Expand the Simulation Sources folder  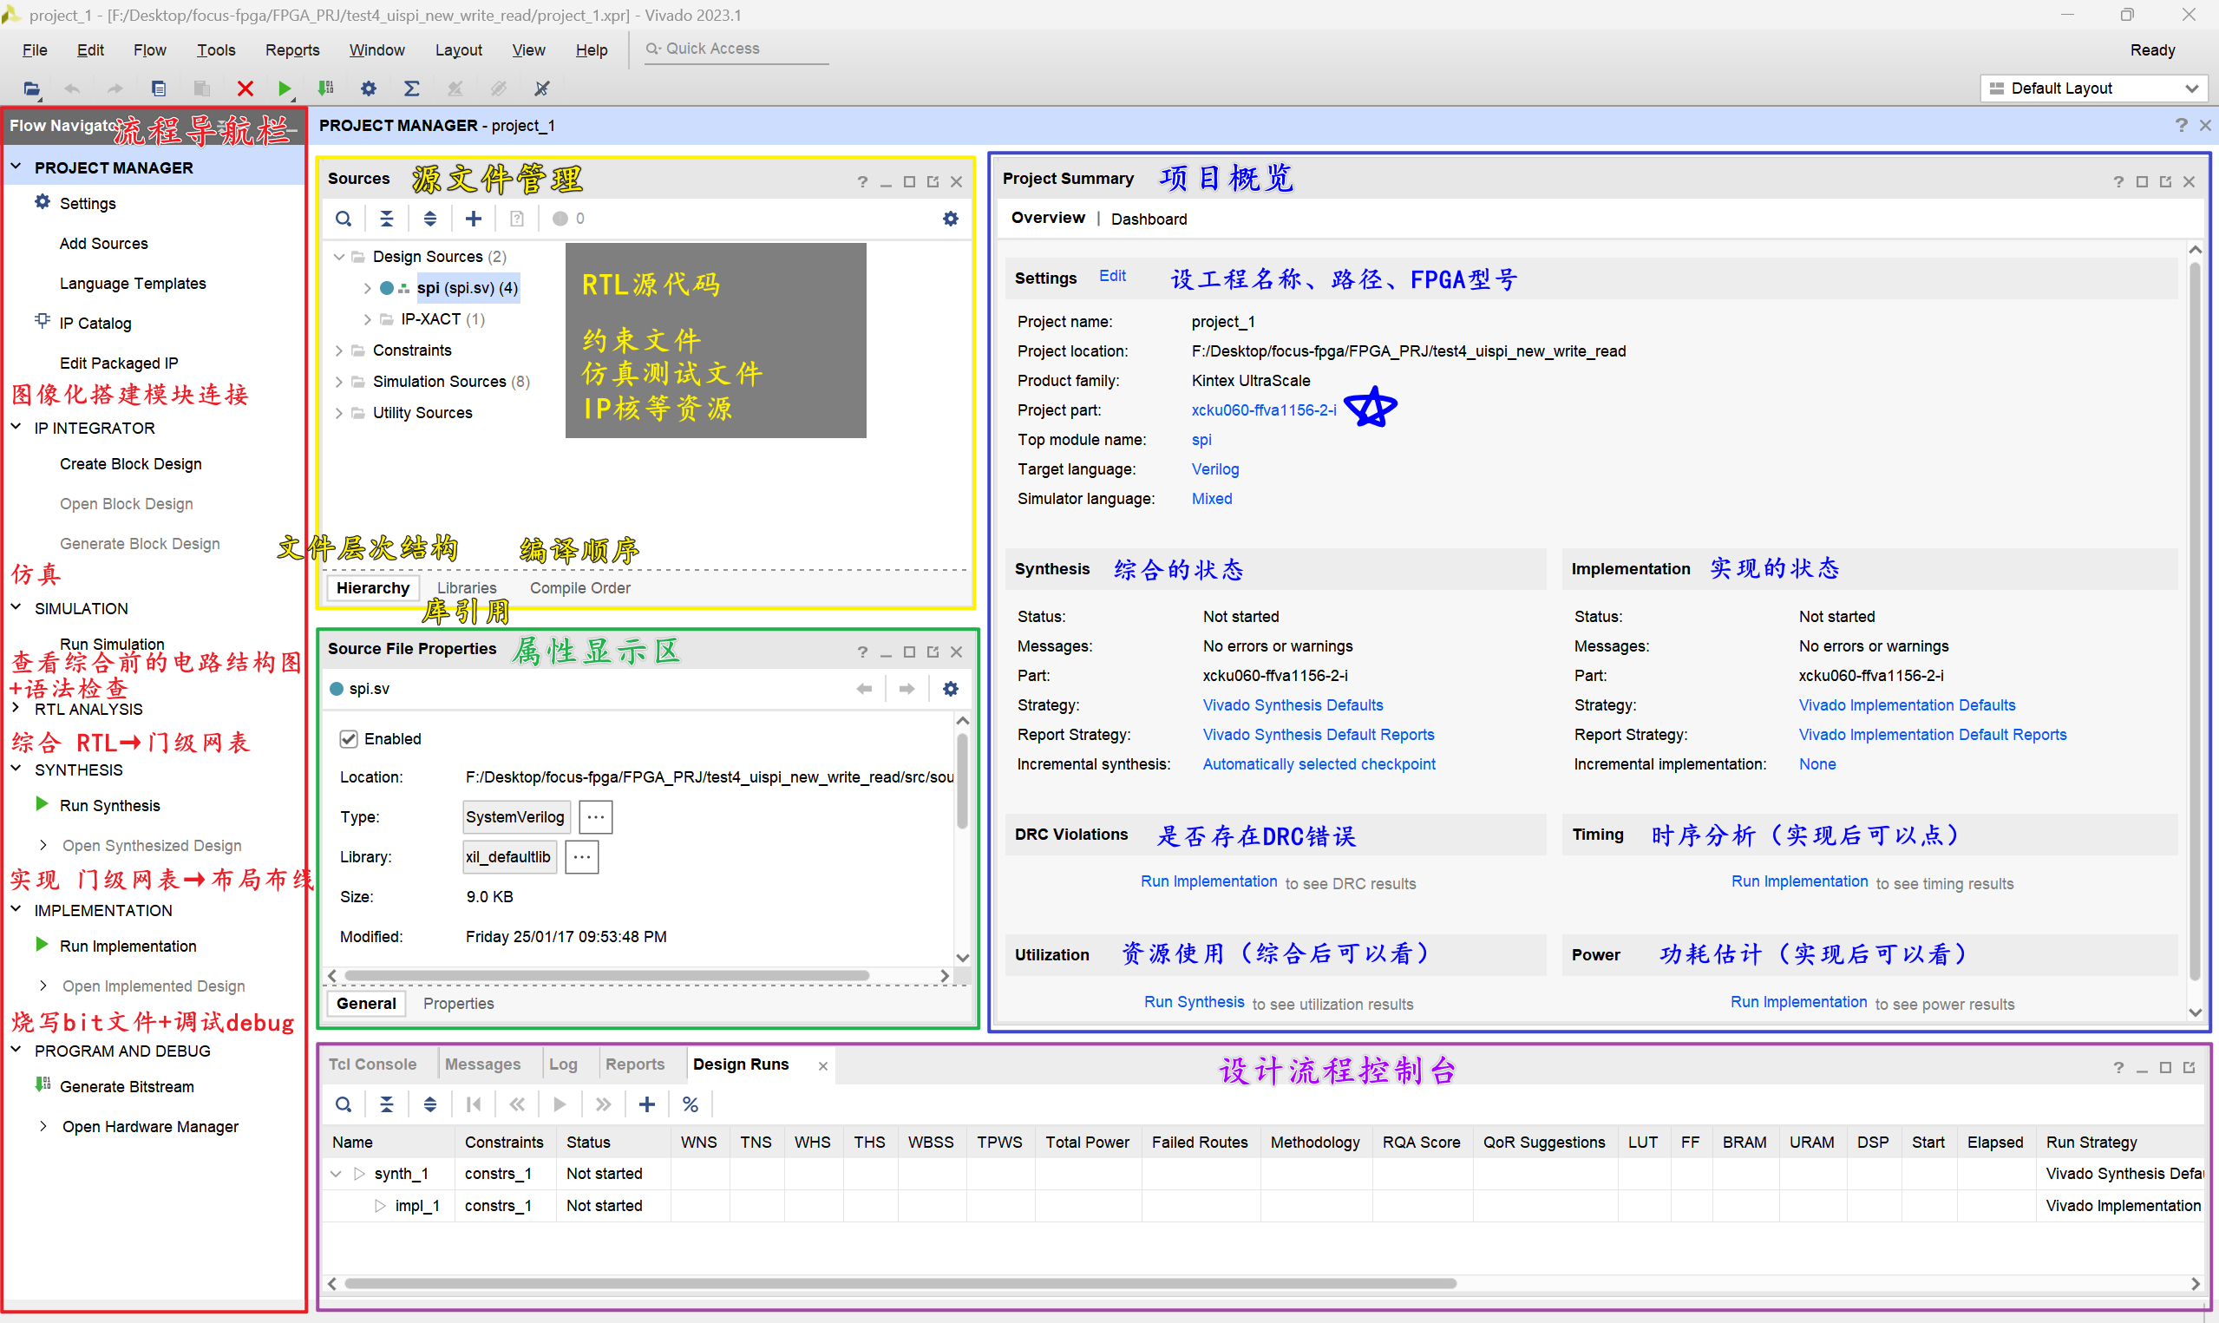point(338,382)
